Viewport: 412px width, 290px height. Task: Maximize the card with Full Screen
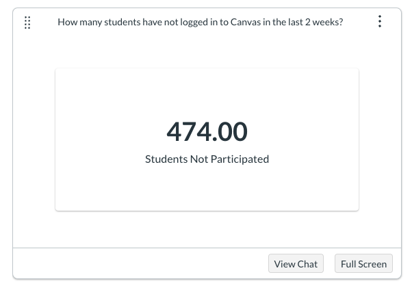click(x=363, y=264)
